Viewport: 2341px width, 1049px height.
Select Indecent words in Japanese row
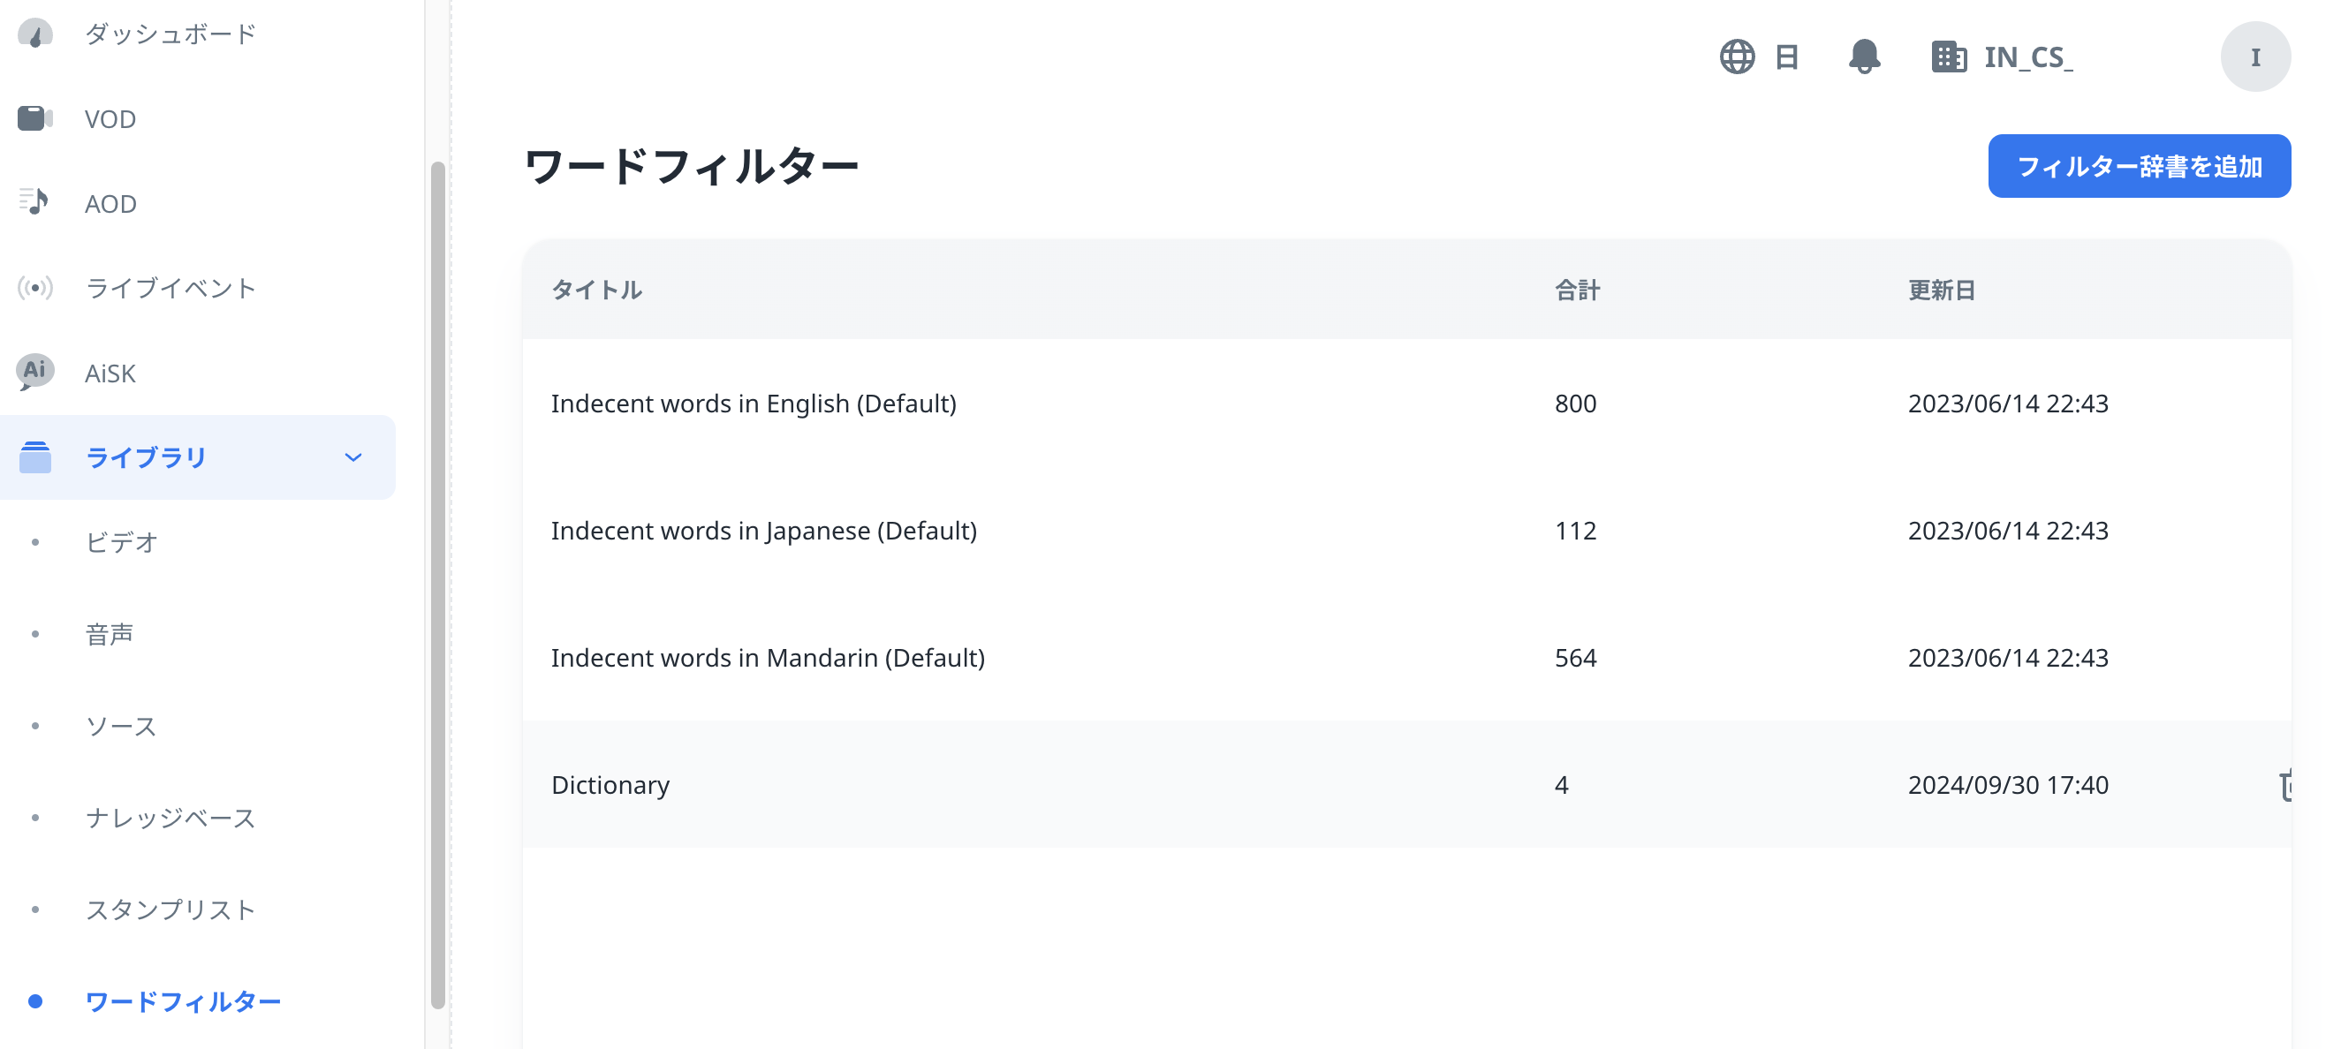[764, 531]
